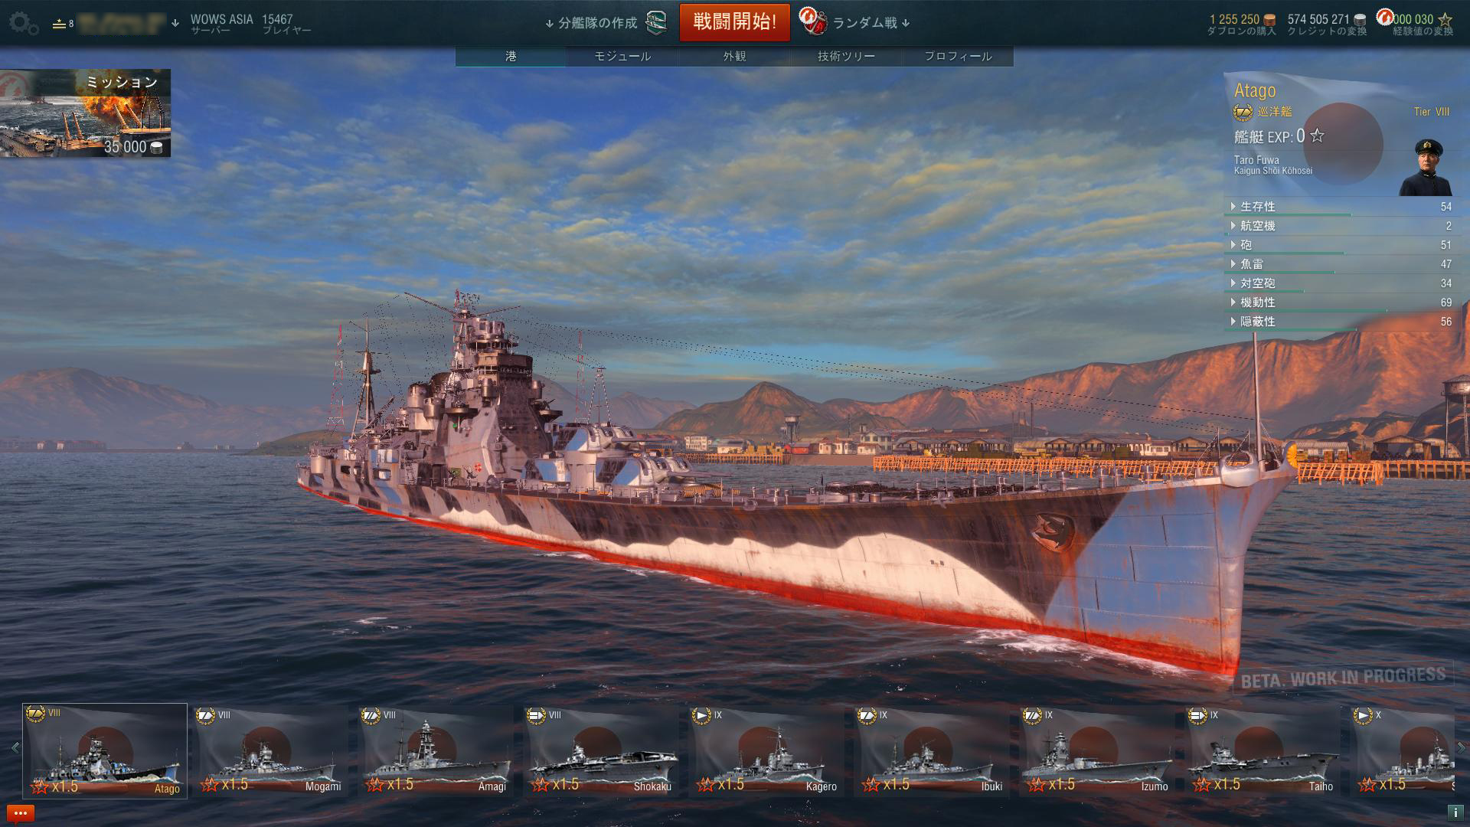Image resolution: width=1470 pixels, height=827 pixels.
Task: Click the silver credits icon
Action: [x=1360, y=20]
